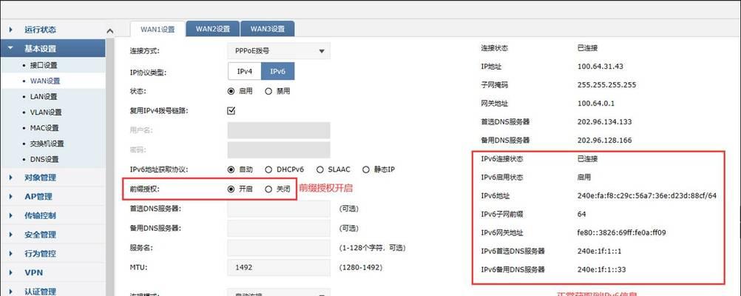Expand the 对象管理 section arrow
Image resolution: width=741 pixels, height=296 pixels.
click(10, 178)
